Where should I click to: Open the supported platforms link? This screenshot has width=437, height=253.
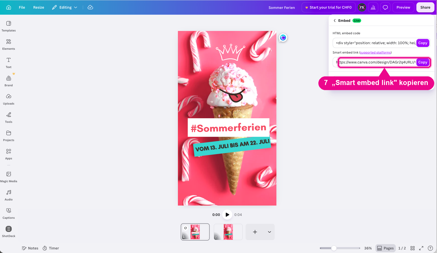(375, 53)
